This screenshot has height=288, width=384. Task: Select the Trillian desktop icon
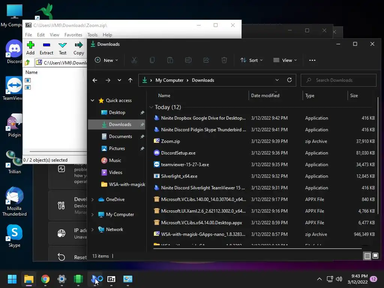pos(15,162)
